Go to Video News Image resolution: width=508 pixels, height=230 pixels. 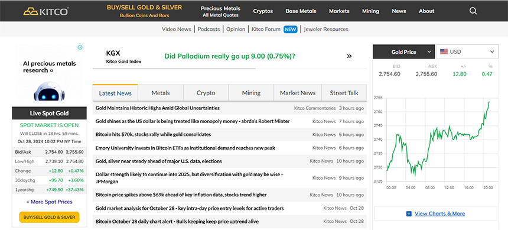[177, 29]
